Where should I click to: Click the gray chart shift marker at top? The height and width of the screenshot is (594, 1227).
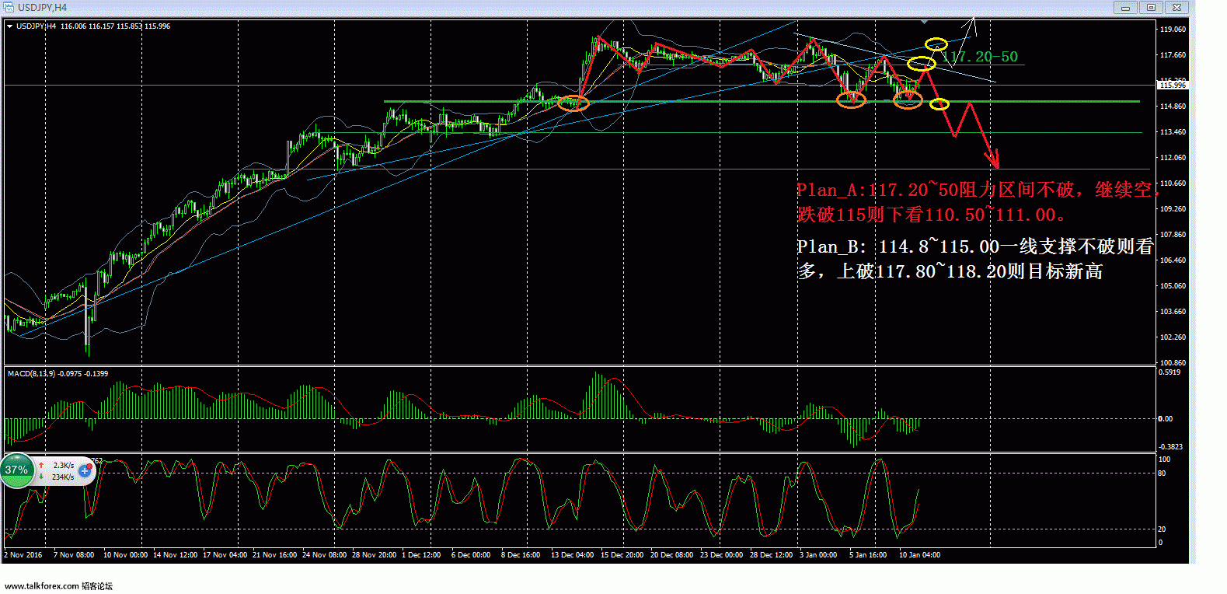click(924, 23)
